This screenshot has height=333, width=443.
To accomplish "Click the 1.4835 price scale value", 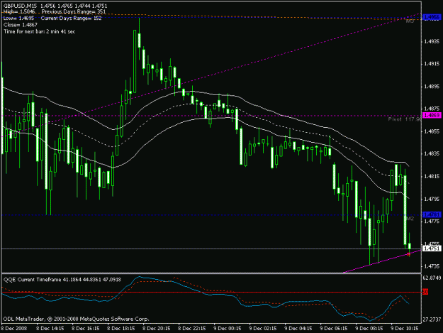I will point(432,153).
